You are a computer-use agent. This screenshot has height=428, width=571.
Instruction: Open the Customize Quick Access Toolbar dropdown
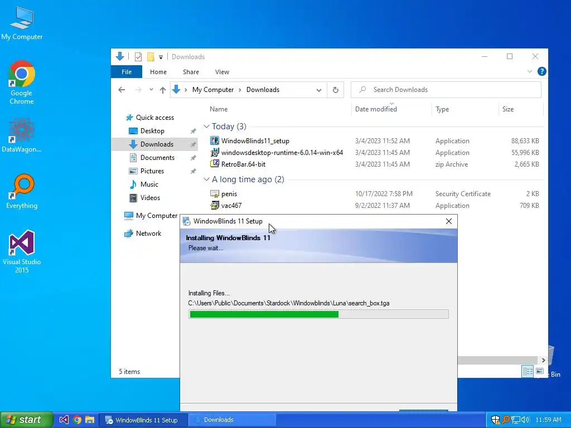[x=161, y=57]
